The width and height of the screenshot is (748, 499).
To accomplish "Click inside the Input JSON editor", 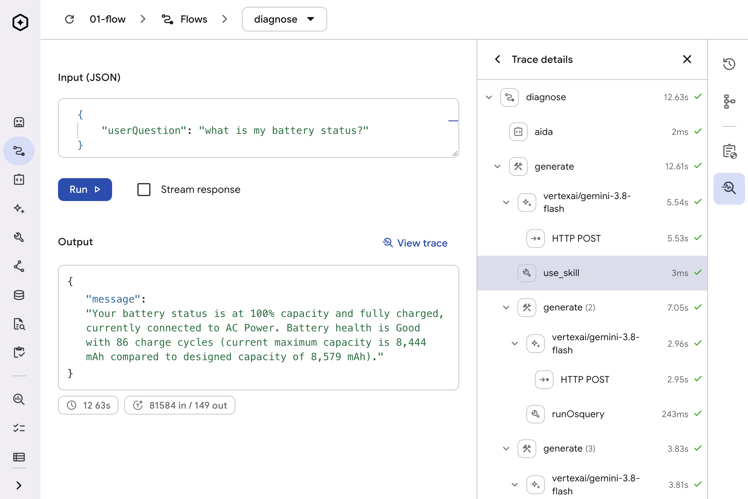I will tap(258, 128).
